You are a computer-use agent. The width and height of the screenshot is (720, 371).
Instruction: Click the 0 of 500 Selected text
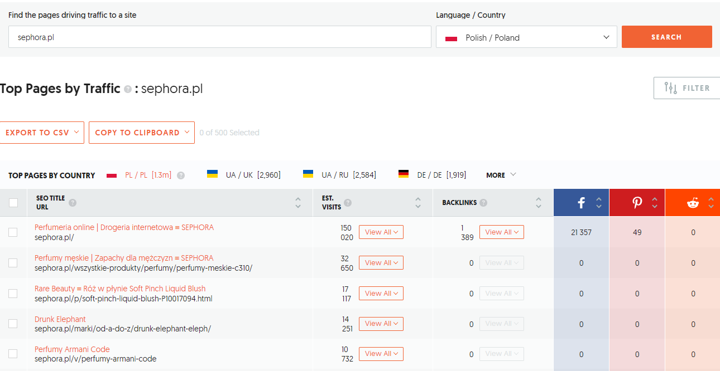[x=229, y=133]
